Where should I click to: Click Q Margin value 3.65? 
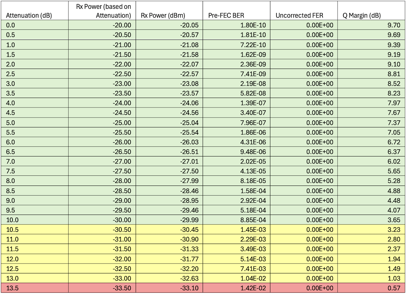371,220
